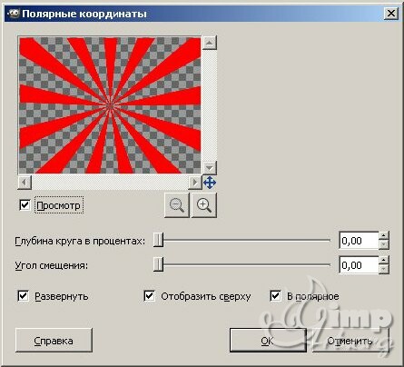
Task: Click the zoom in magnifier button
Action: [204, 205]
